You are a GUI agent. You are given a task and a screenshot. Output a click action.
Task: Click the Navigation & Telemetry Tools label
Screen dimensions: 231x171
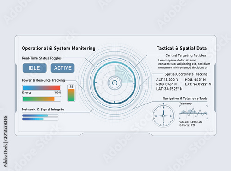185,98
